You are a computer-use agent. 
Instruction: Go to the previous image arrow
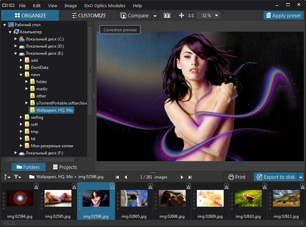click(x=126, y=177)
